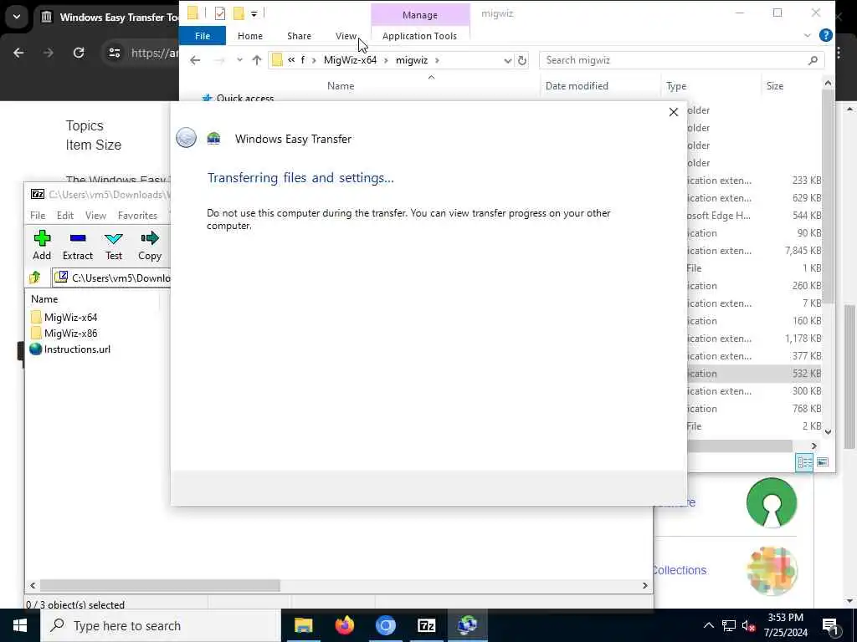Switch to details view in Explorer
The height and width of the screenshot is (642, 857).
[x=804, y=462]
